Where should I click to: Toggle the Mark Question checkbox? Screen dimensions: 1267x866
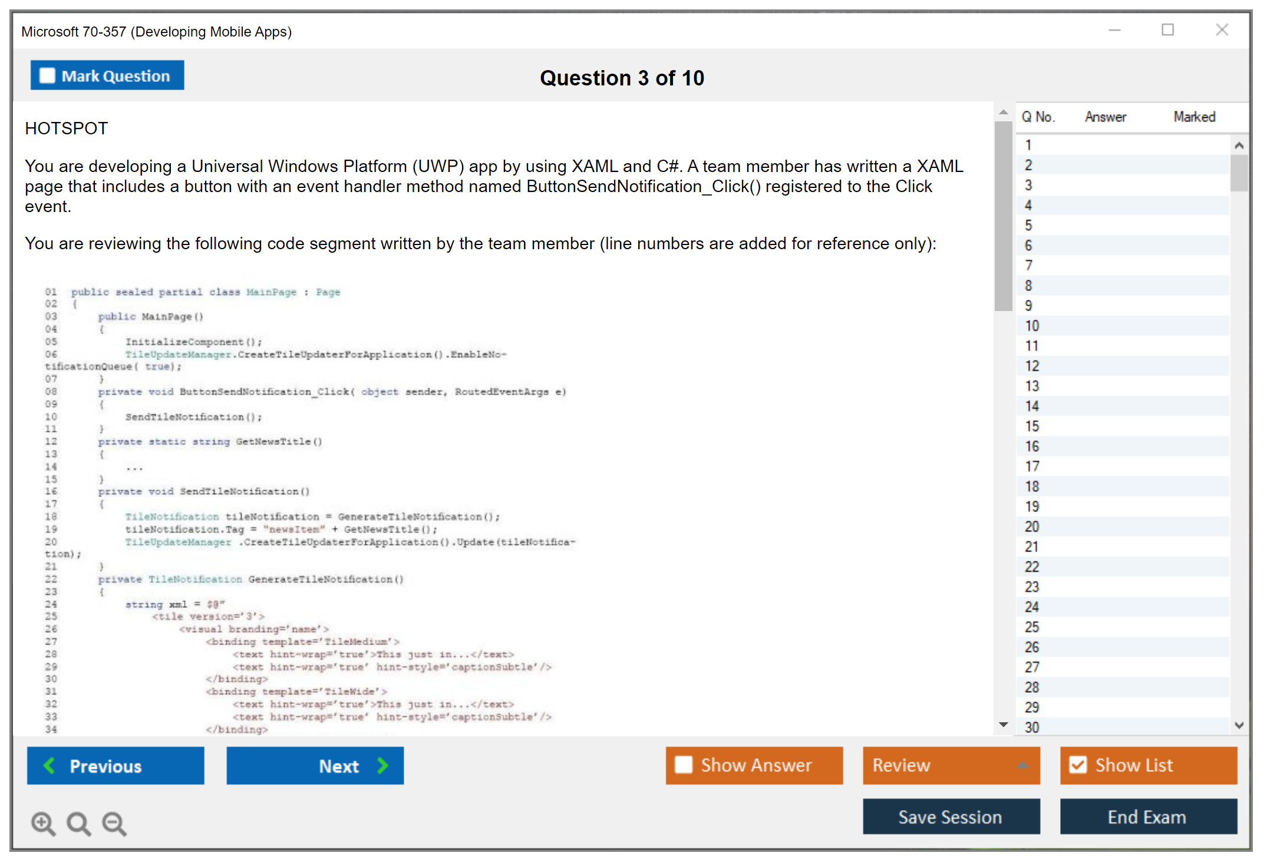coord(47,75)
